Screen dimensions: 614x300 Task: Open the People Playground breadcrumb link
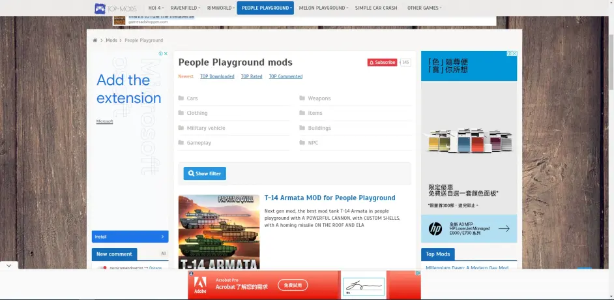[143, 40]
